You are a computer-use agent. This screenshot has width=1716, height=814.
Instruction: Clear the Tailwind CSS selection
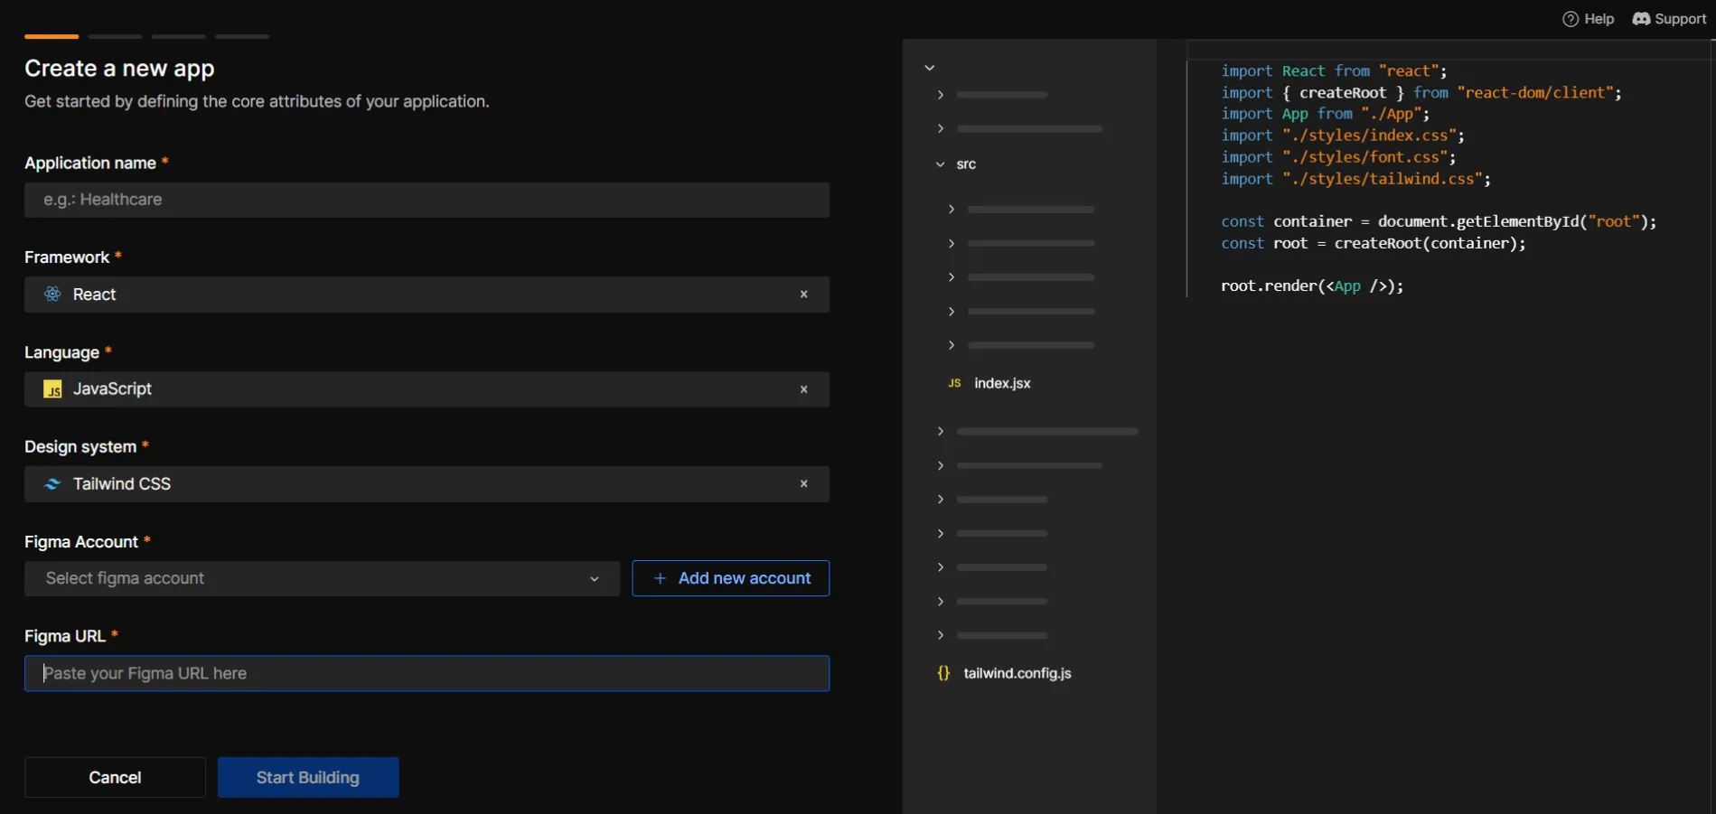[x=803, y=484]
